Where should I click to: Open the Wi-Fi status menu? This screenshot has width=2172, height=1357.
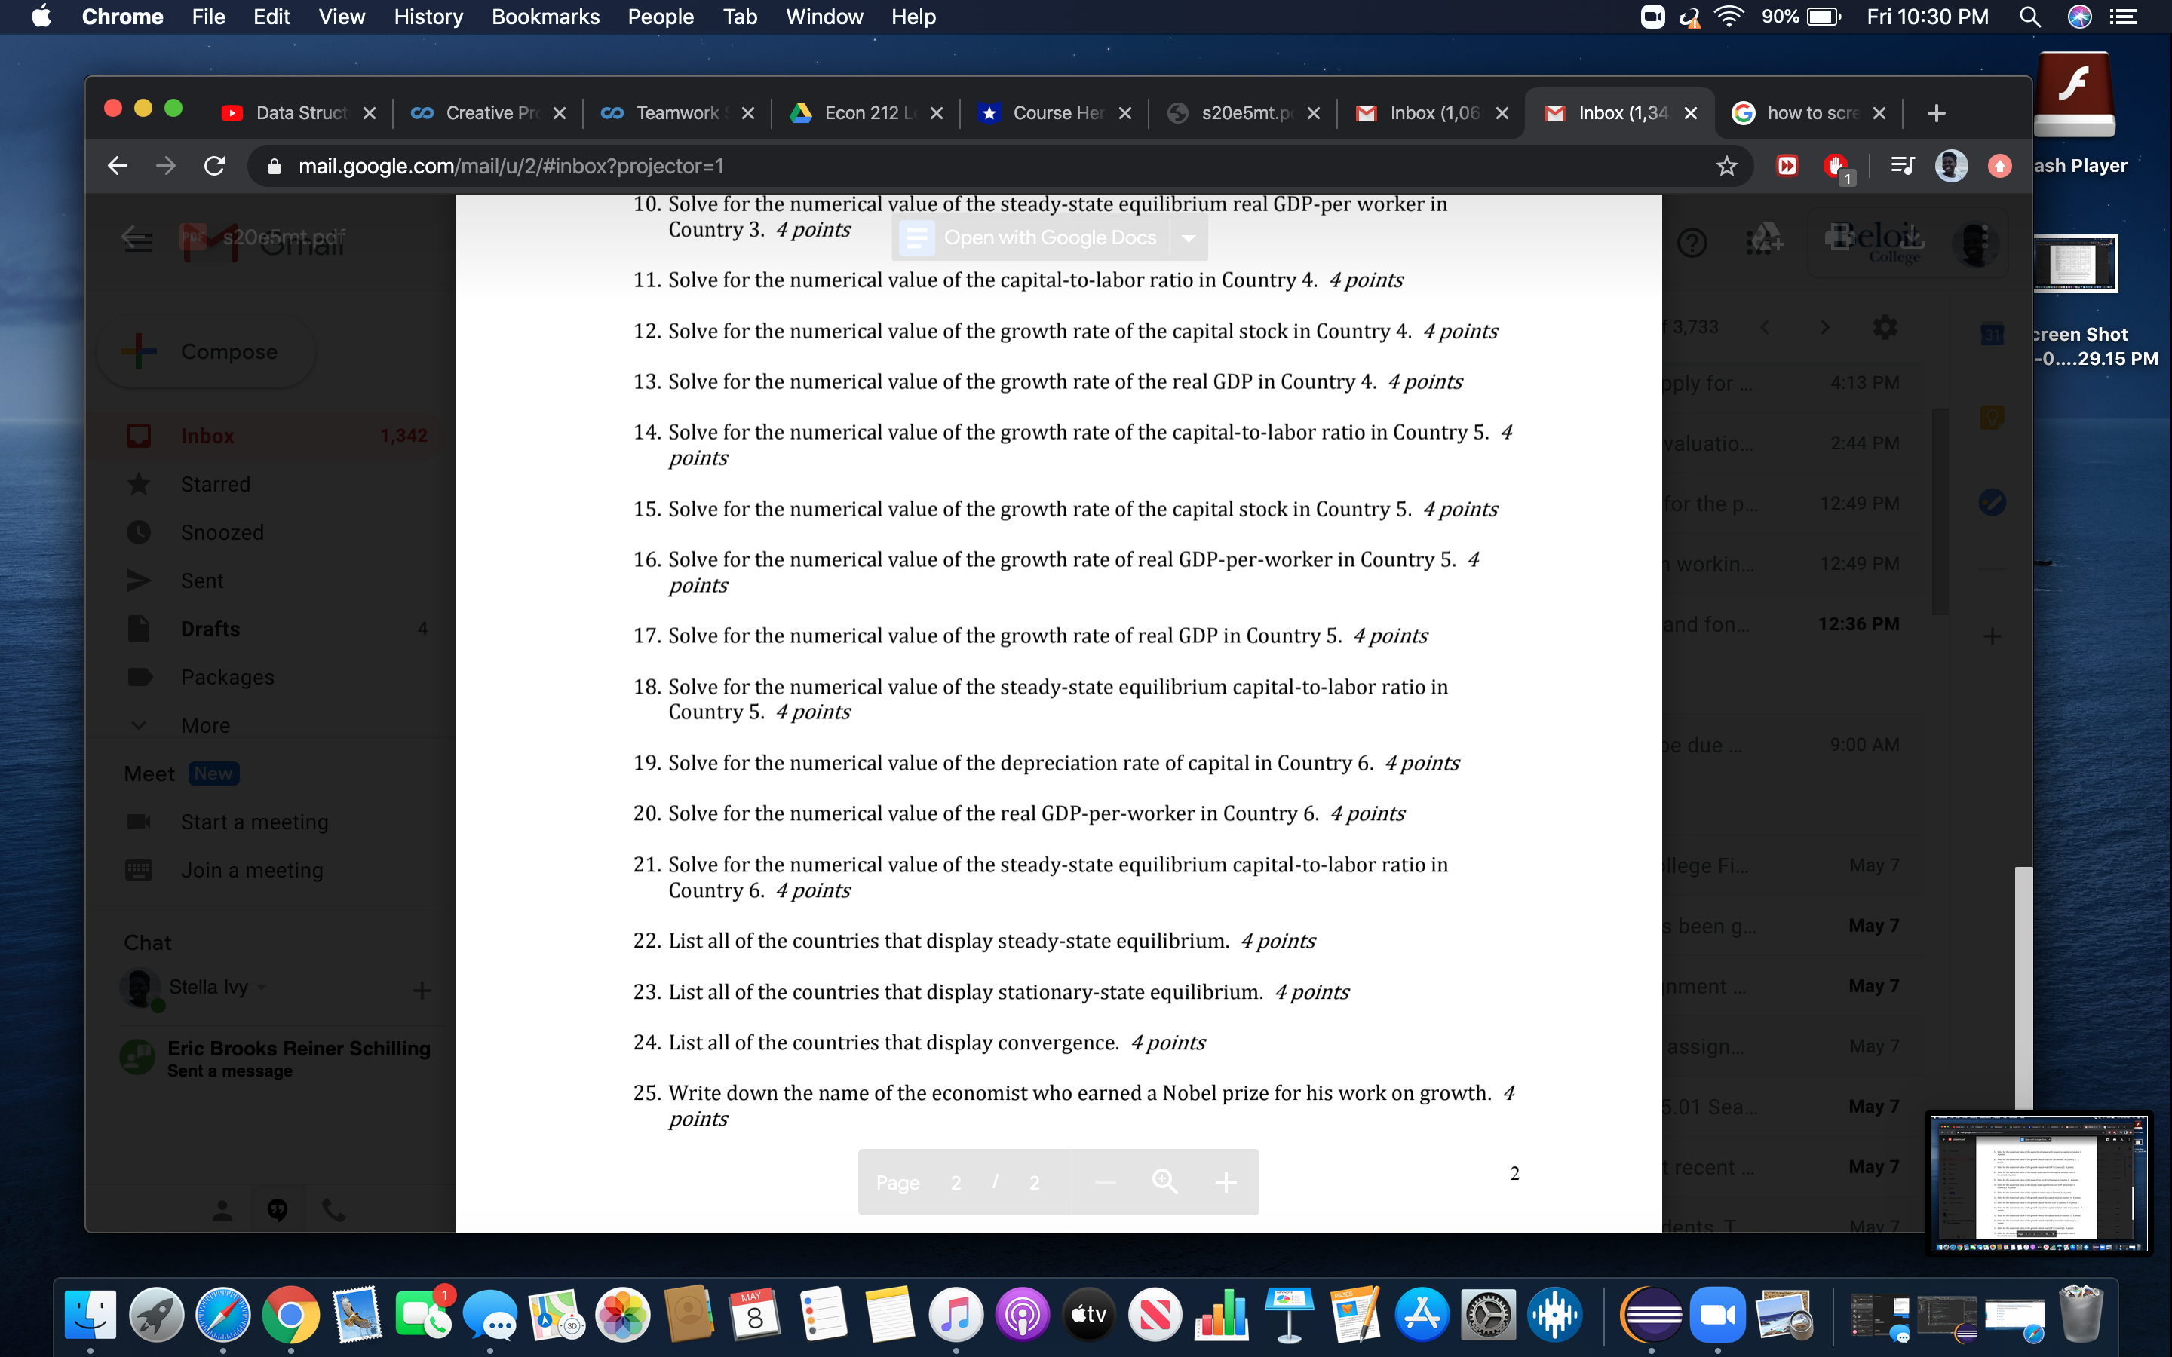tap(1729, 17)
